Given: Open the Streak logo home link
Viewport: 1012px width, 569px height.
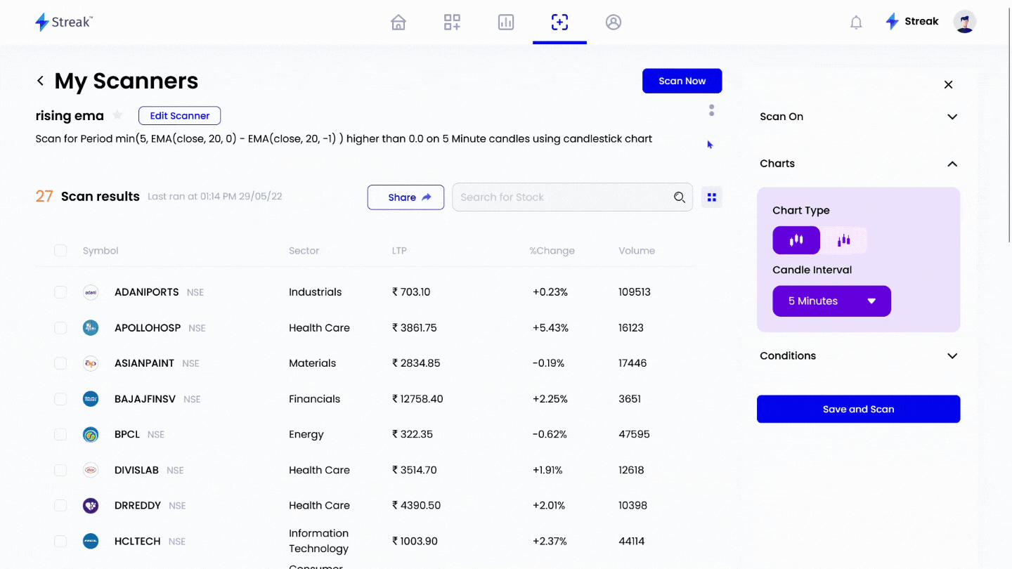Looking at the screenshot, I should [64, 22].
